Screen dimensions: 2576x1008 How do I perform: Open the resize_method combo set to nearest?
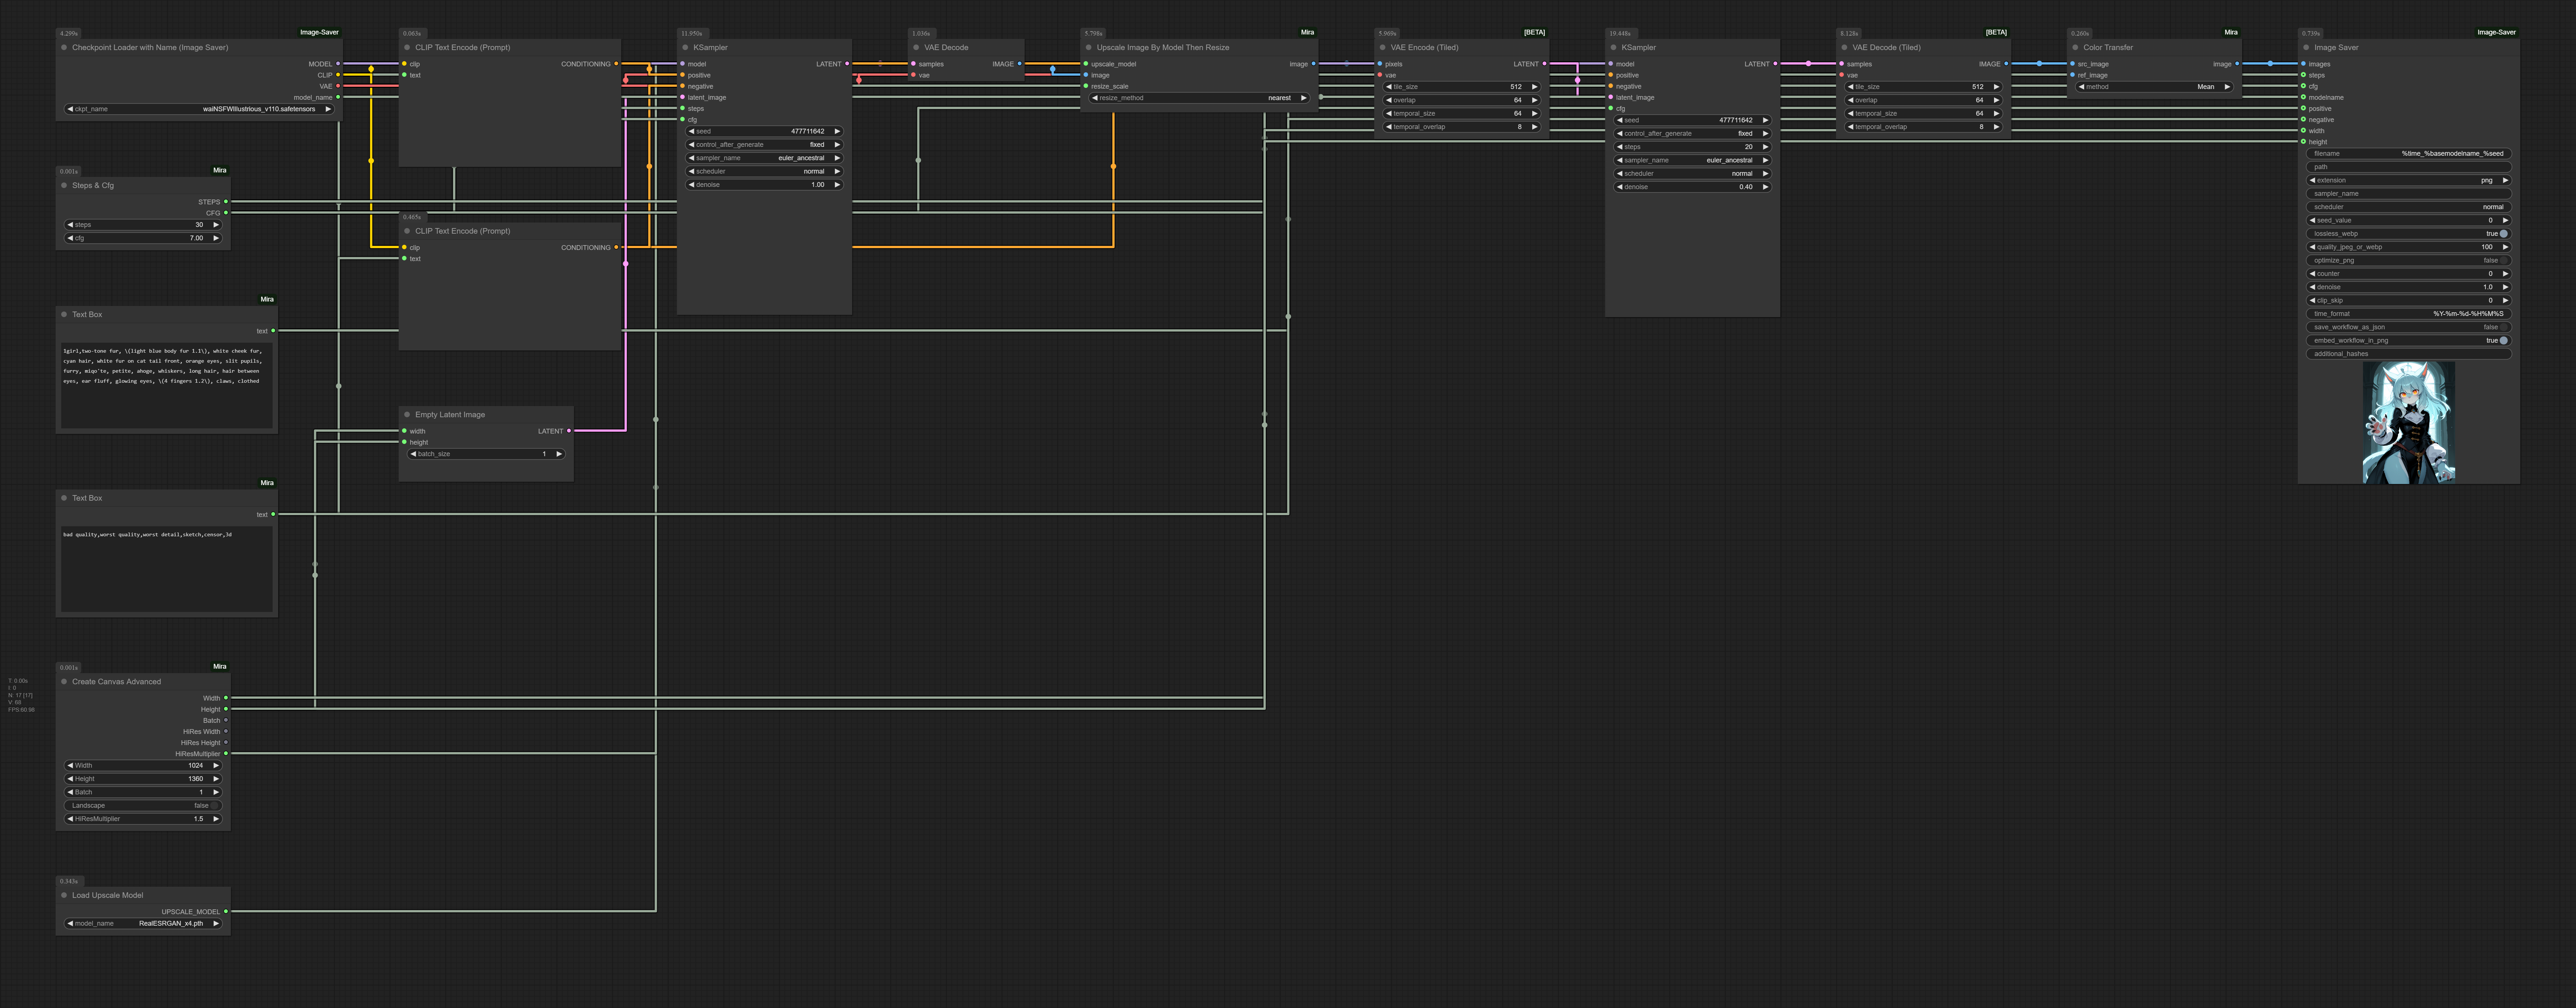pos(1199,98)
